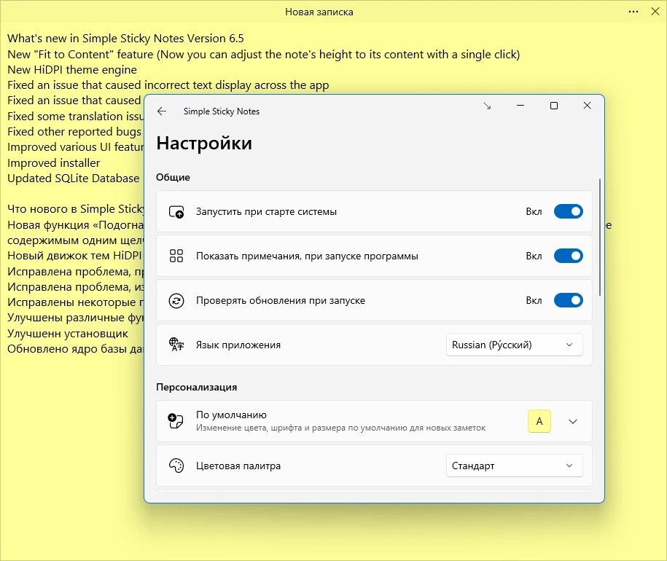The image size is (667, 561).
Task: Click the 'По умолчанию' row title
Action: click(231, 415)
